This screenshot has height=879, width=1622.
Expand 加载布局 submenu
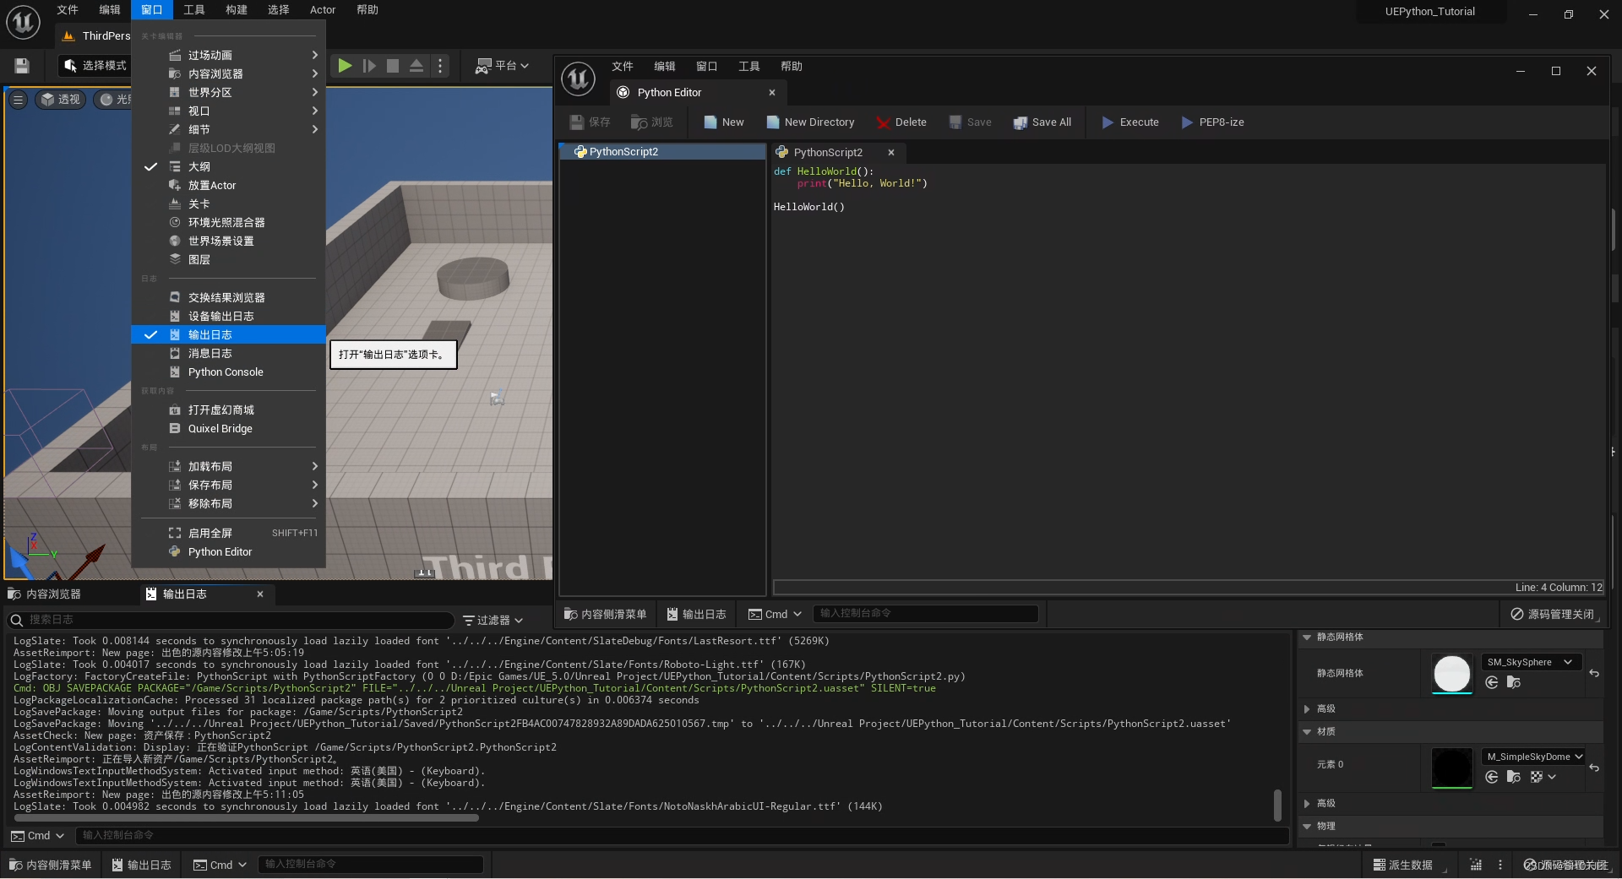(228, 467)
